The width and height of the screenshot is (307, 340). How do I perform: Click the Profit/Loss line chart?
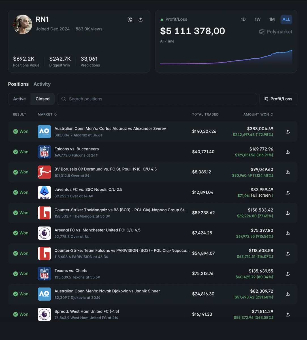click(226, 58)
